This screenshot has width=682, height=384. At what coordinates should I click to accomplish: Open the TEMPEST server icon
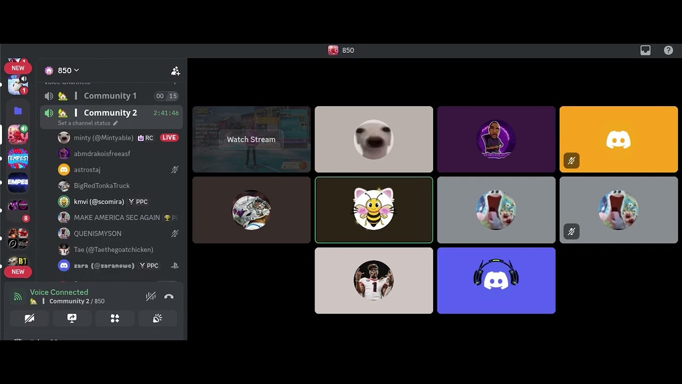18,158
